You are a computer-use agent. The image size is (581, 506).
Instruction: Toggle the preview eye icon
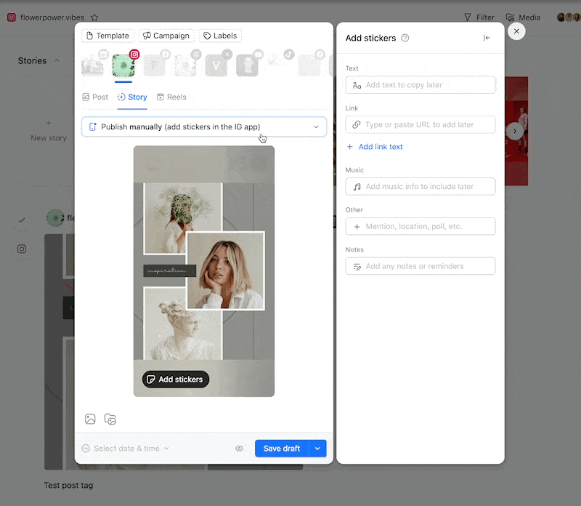point(239,449)
